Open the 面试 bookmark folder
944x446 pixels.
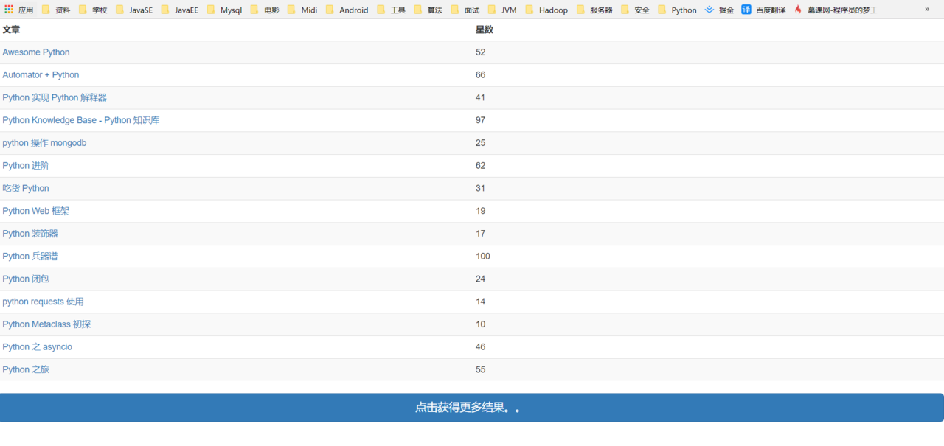pos(465,10)
